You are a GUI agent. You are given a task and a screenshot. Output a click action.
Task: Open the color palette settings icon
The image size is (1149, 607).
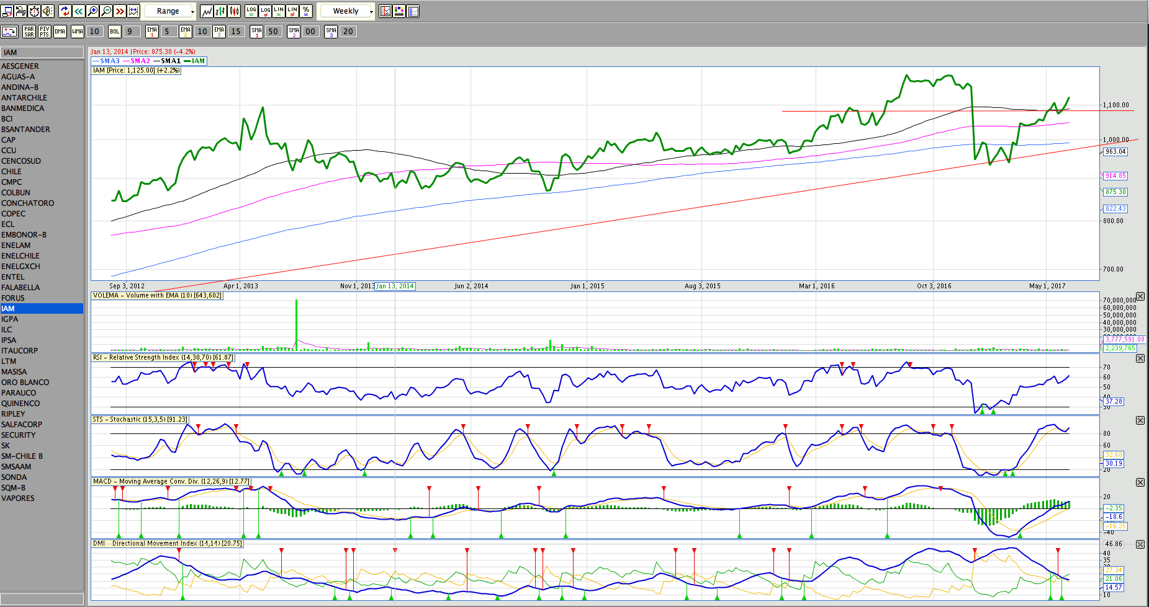[399, 11]
